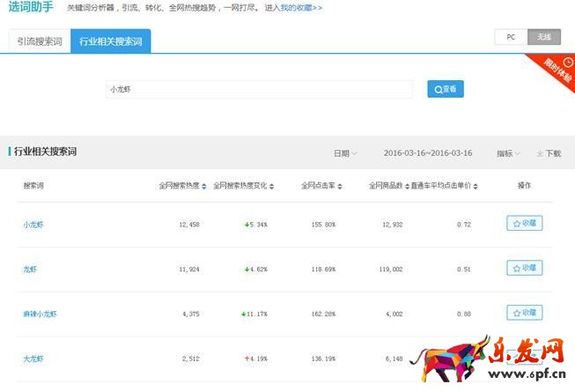Favorite the 麻辣小龙虾 keyword row

pyautogui.click(x=524, y=313)
